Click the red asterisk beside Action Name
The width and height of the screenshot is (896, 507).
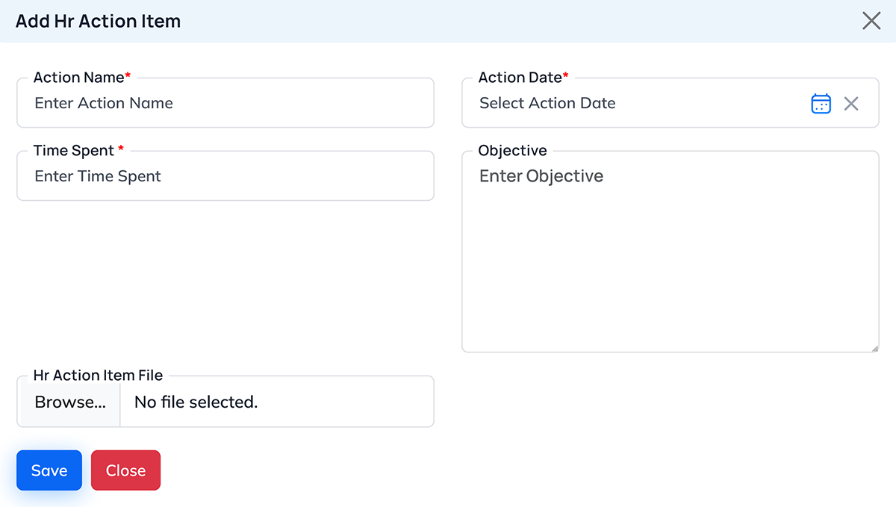pos(128,76)
